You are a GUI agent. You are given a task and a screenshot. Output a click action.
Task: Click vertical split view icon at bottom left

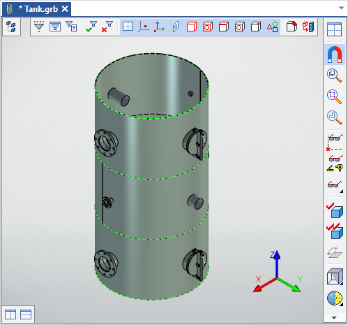10,315
